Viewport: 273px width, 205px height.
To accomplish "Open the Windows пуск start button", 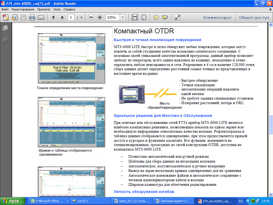I will [x=13, y=201].
